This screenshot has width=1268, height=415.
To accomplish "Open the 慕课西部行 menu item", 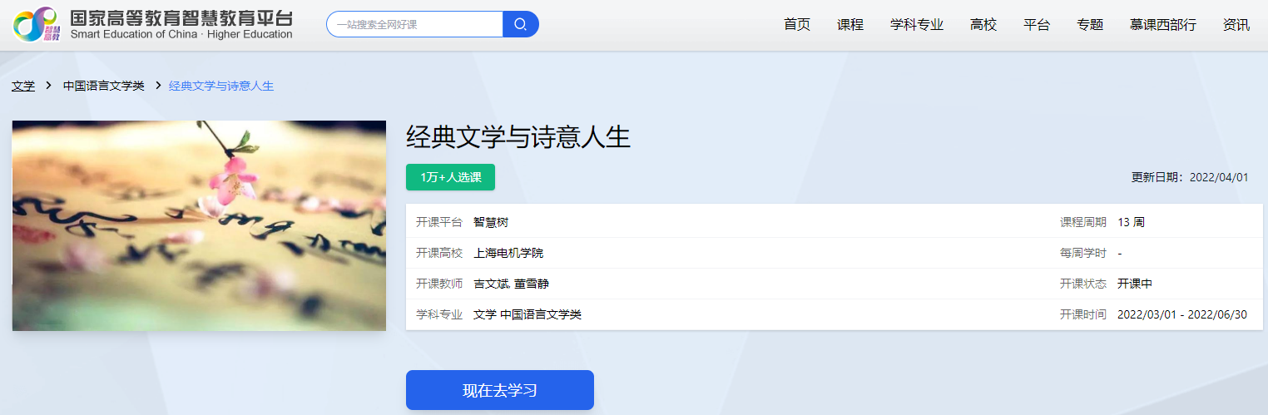I will point(1162,25).
